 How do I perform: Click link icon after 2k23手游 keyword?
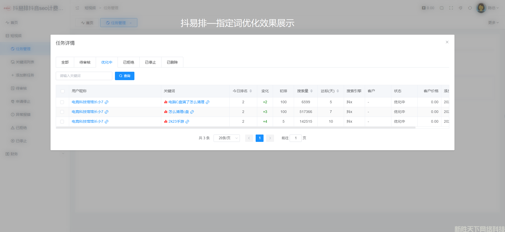[187, 122]
